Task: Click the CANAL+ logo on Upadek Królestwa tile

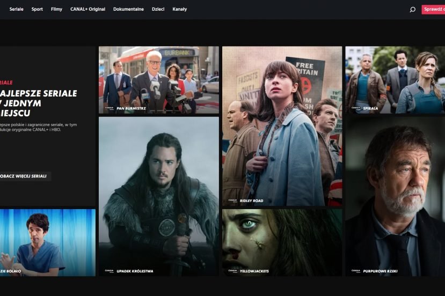Action: pos(110,271)
